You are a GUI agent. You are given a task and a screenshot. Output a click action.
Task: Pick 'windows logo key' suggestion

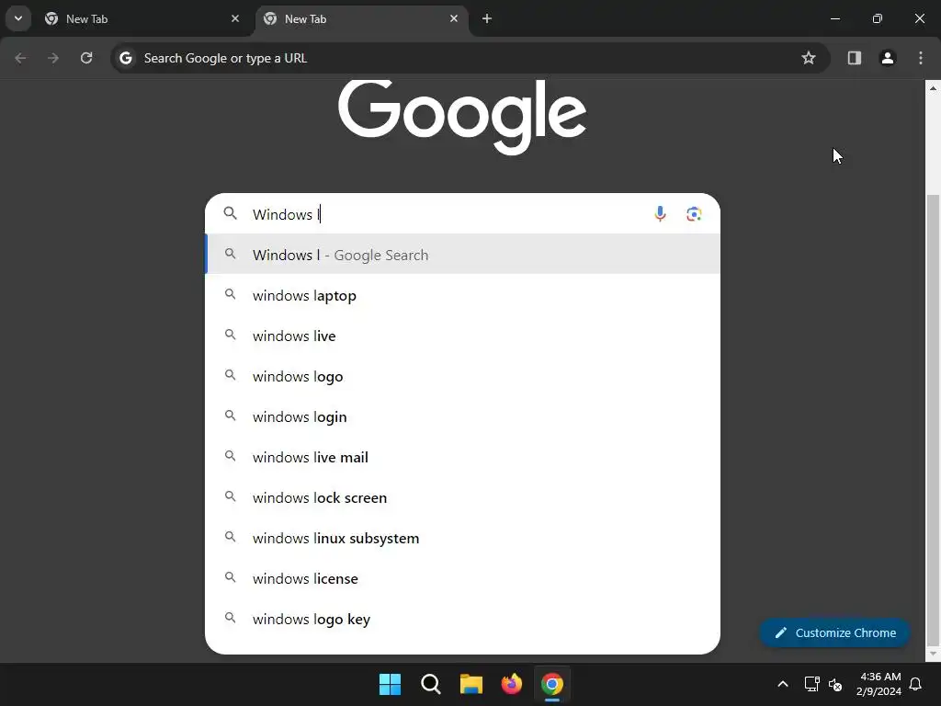462,619
